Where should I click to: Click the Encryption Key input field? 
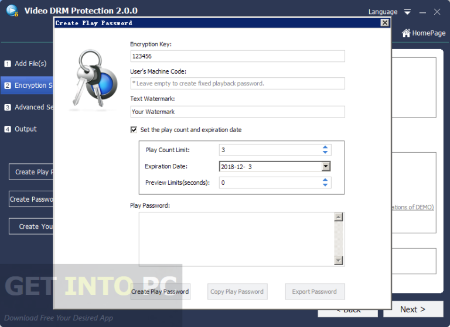click(238, 56)
